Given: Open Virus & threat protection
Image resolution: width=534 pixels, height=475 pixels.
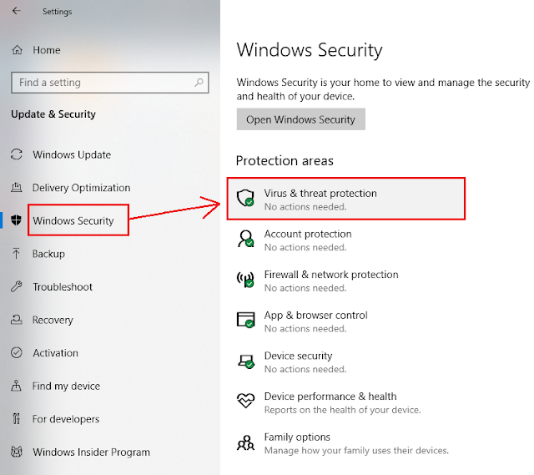Looking at the screenshot, I should pyautogui.click(x=345, y=199).
